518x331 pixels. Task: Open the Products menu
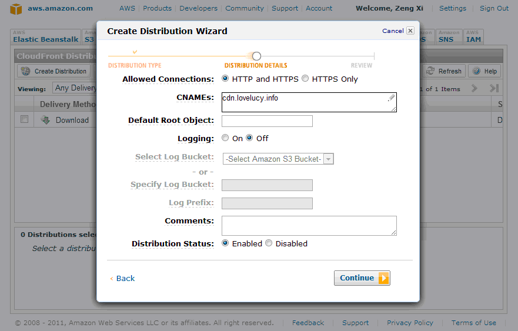[157, 8]
